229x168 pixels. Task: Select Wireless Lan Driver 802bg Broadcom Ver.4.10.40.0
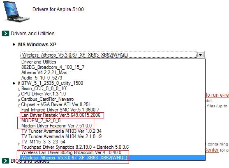pyautogui.click(x=113, y=152)
